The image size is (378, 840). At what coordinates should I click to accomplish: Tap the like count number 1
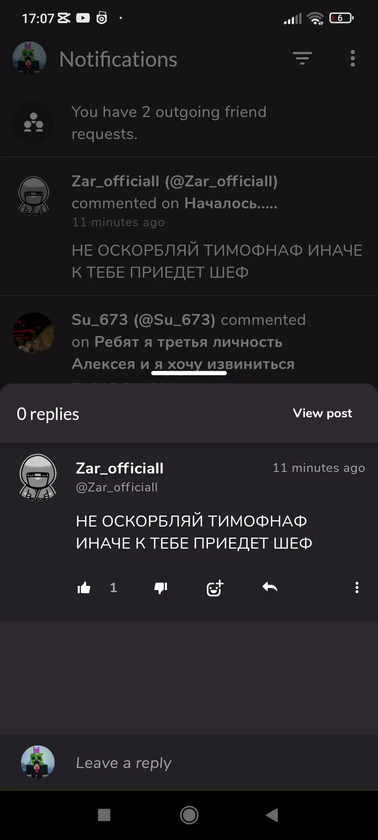click(x=113, y=587)
